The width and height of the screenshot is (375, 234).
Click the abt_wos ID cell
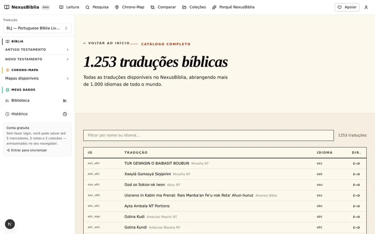(93, 227)
